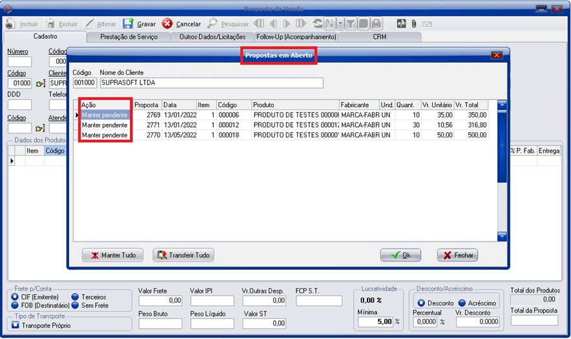Image resolution: width=571 pixels, height=339 pixels.
Task: Click the Transferir Tudo button
Action: click(183, 255)
